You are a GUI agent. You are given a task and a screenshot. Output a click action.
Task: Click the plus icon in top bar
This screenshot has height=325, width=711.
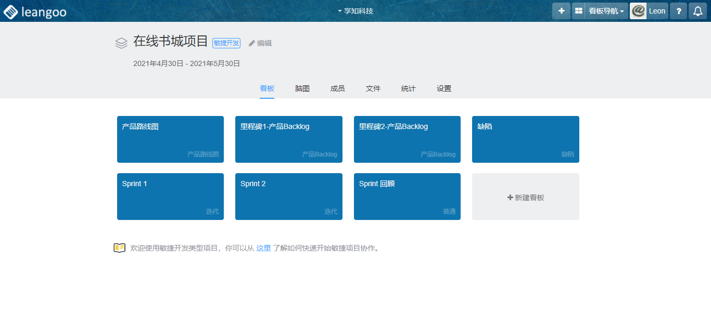coord(561,11)
